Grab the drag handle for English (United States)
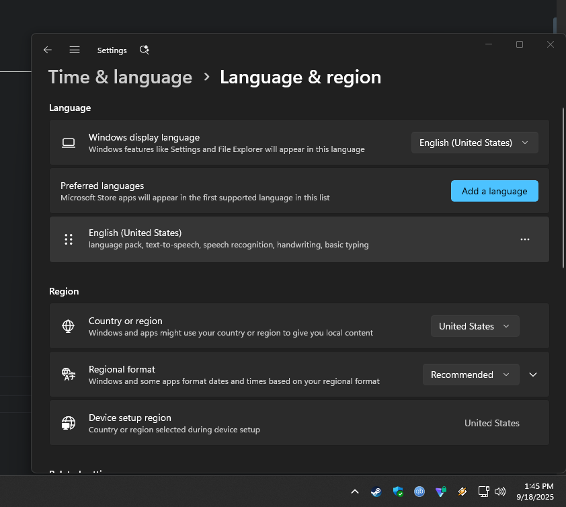 coord(69,239)
